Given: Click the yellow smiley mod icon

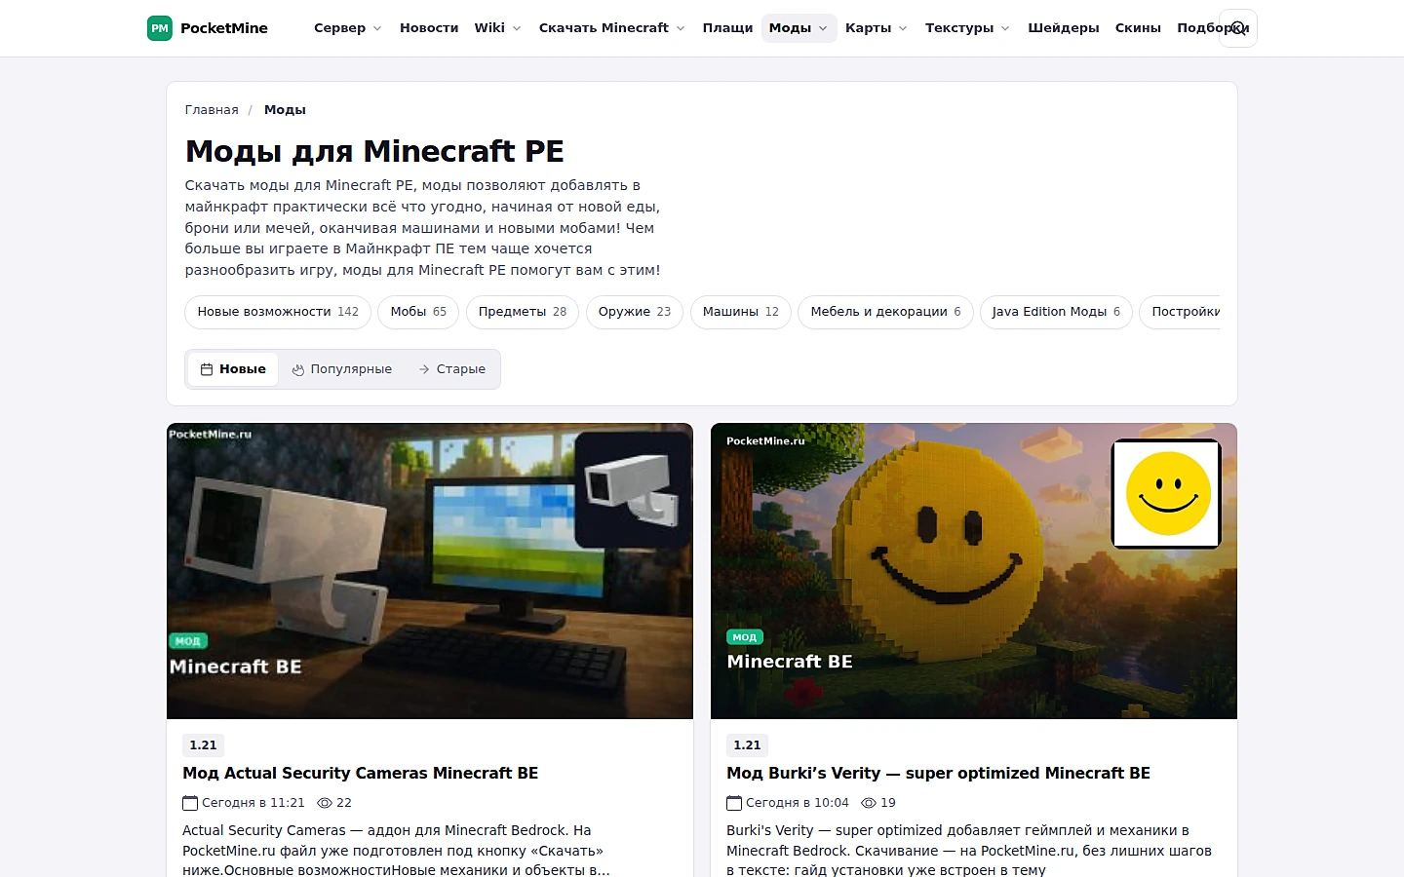Looking at the screenshot, I should pos(1167,493).
